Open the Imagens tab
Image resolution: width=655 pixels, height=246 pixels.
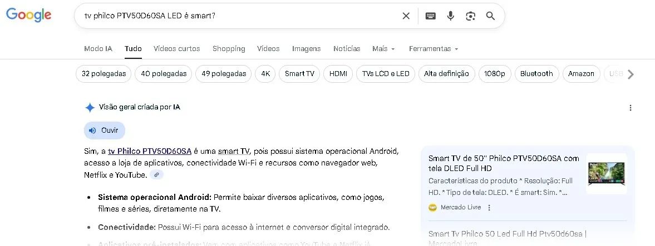point(306,49)
